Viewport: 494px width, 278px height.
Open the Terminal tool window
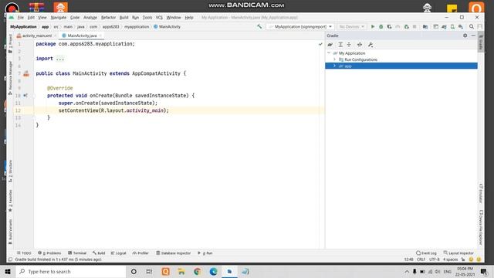point(77,253)
